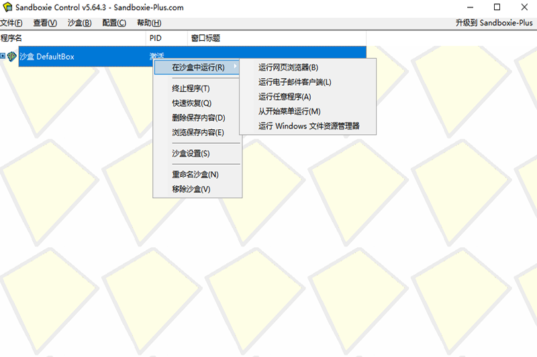The image size is (537, 357).
Task: Click 升级到 Sandboxie-Plus link
Action: tap(494, 23)
